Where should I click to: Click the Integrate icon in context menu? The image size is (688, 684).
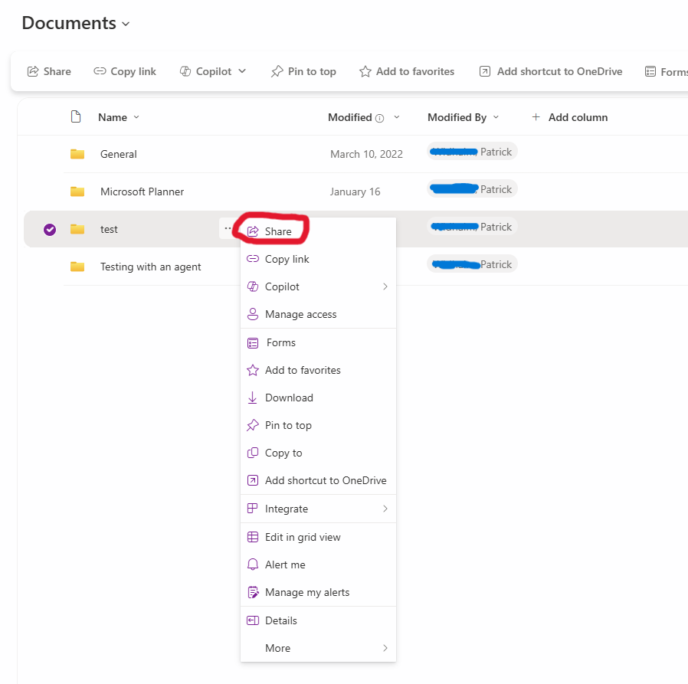pos(253,509)
